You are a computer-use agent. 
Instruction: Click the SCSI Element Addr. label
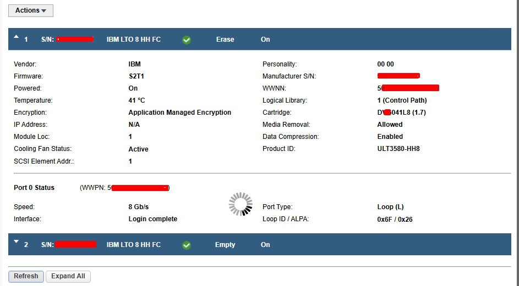point(43,161)
